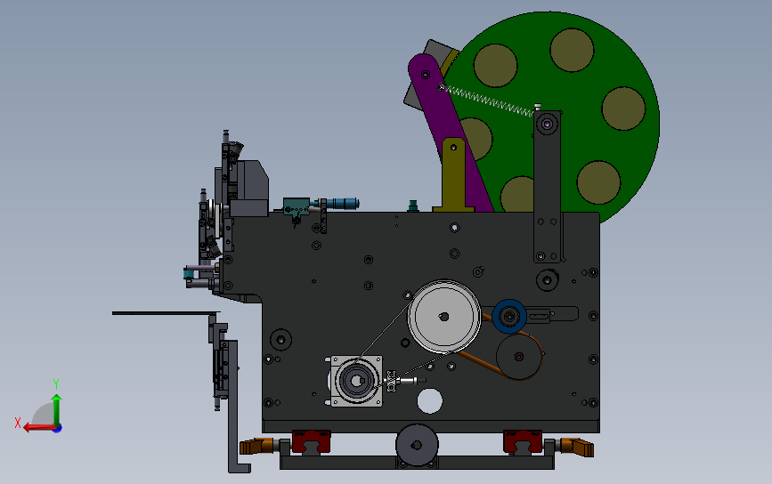Click the green Y axis arrow of the orientation triad
The height and width of the screenshot is (484, 772).
point(57,409)
